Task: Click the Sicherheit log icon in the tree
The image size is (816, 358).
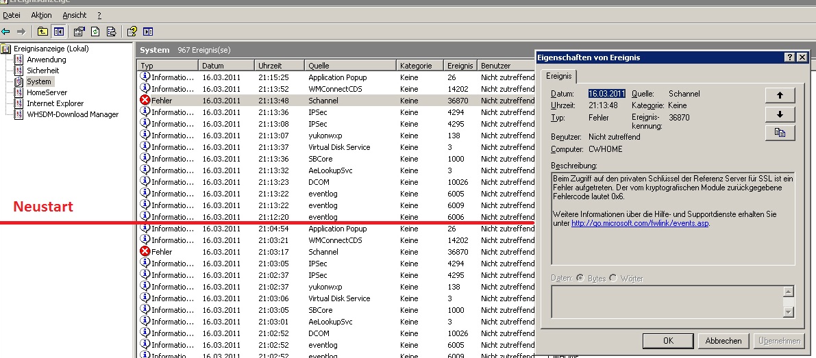Action: click(18, 71)
